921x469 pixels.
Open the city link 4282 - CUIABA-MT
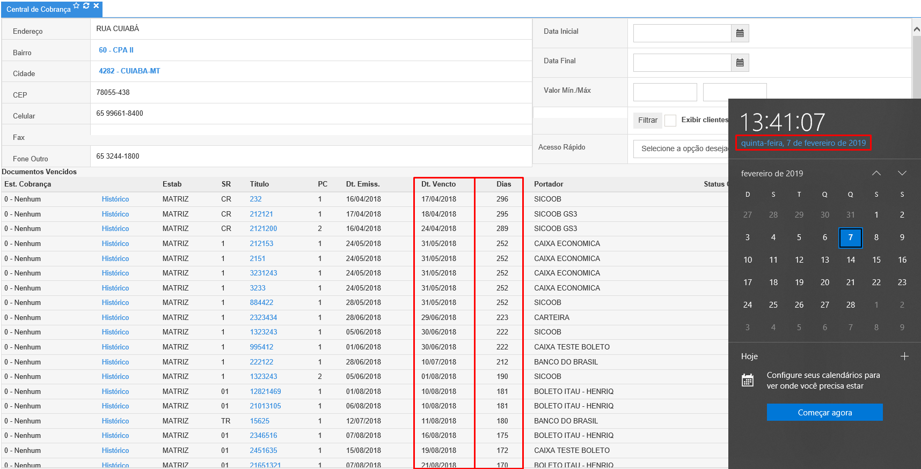pyautogui.click(x=129, y=71)
